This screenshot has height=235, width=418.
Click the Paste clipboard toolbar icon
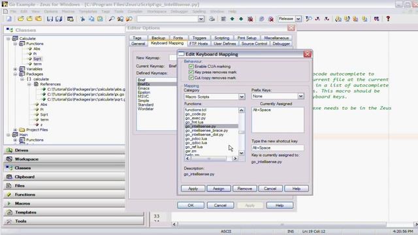[100, 19]
